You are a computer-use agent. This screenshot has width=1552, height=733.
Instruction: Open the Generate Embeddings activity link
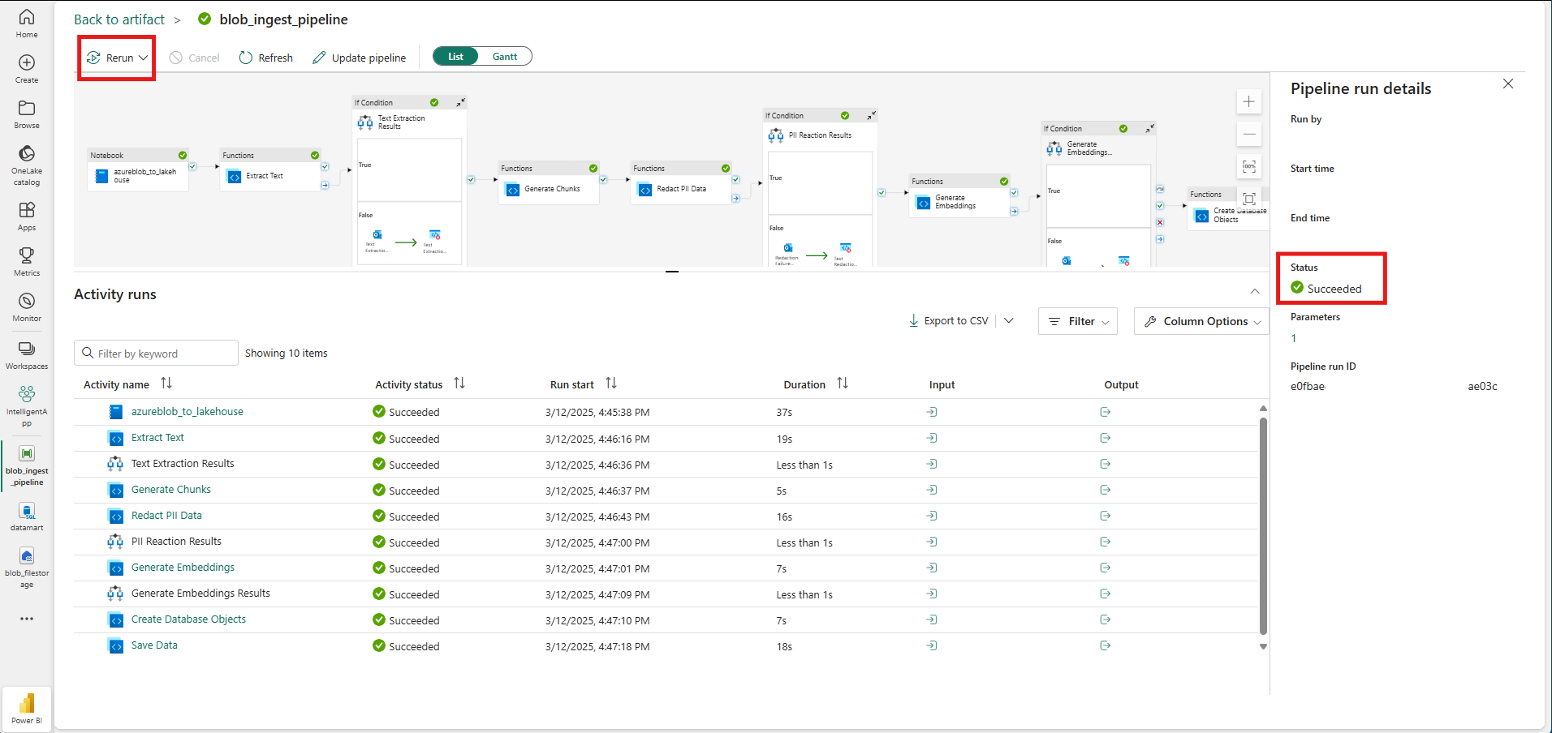tap(183, 568)
